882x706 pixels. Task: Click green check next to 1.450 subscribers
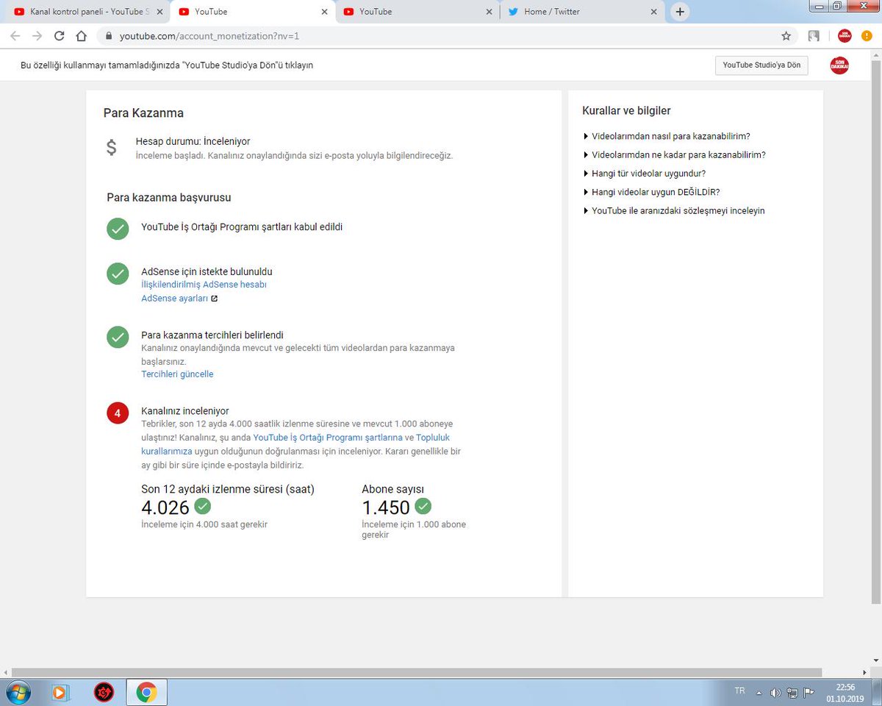(x=423, y=506)
